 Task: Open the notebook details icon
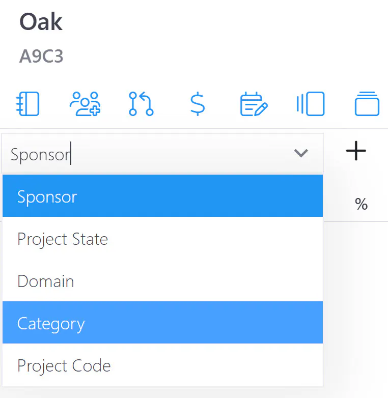(x=27, y=104)
